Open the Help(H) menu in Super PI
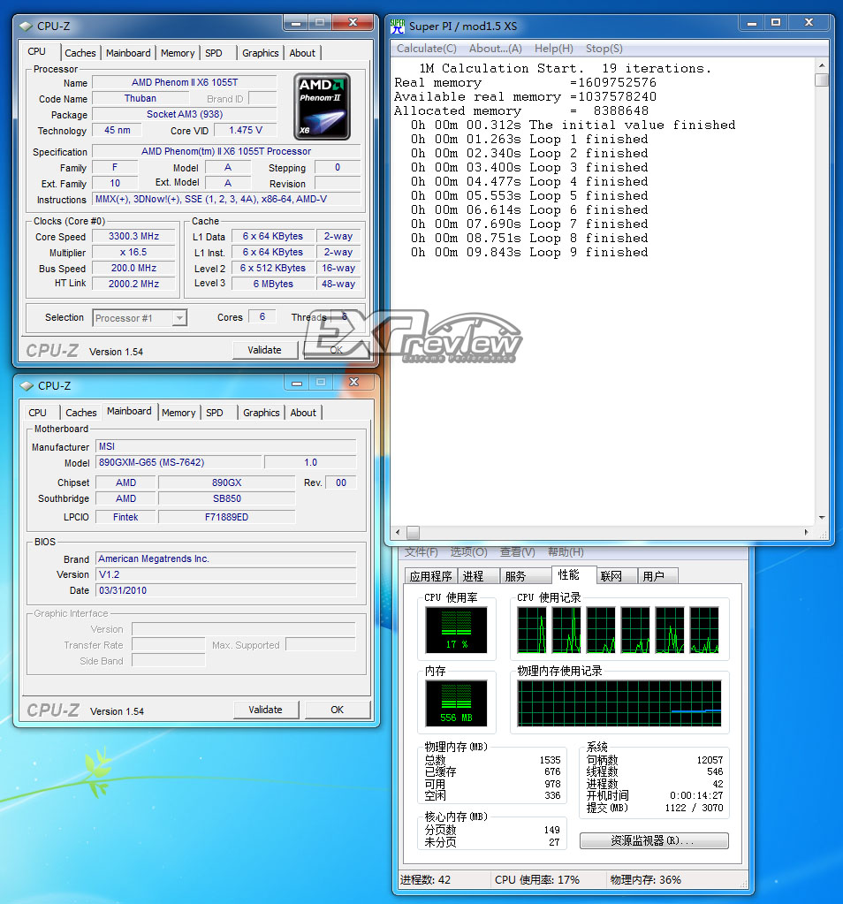This screenshot has height=904, width=843. point(553,49)
